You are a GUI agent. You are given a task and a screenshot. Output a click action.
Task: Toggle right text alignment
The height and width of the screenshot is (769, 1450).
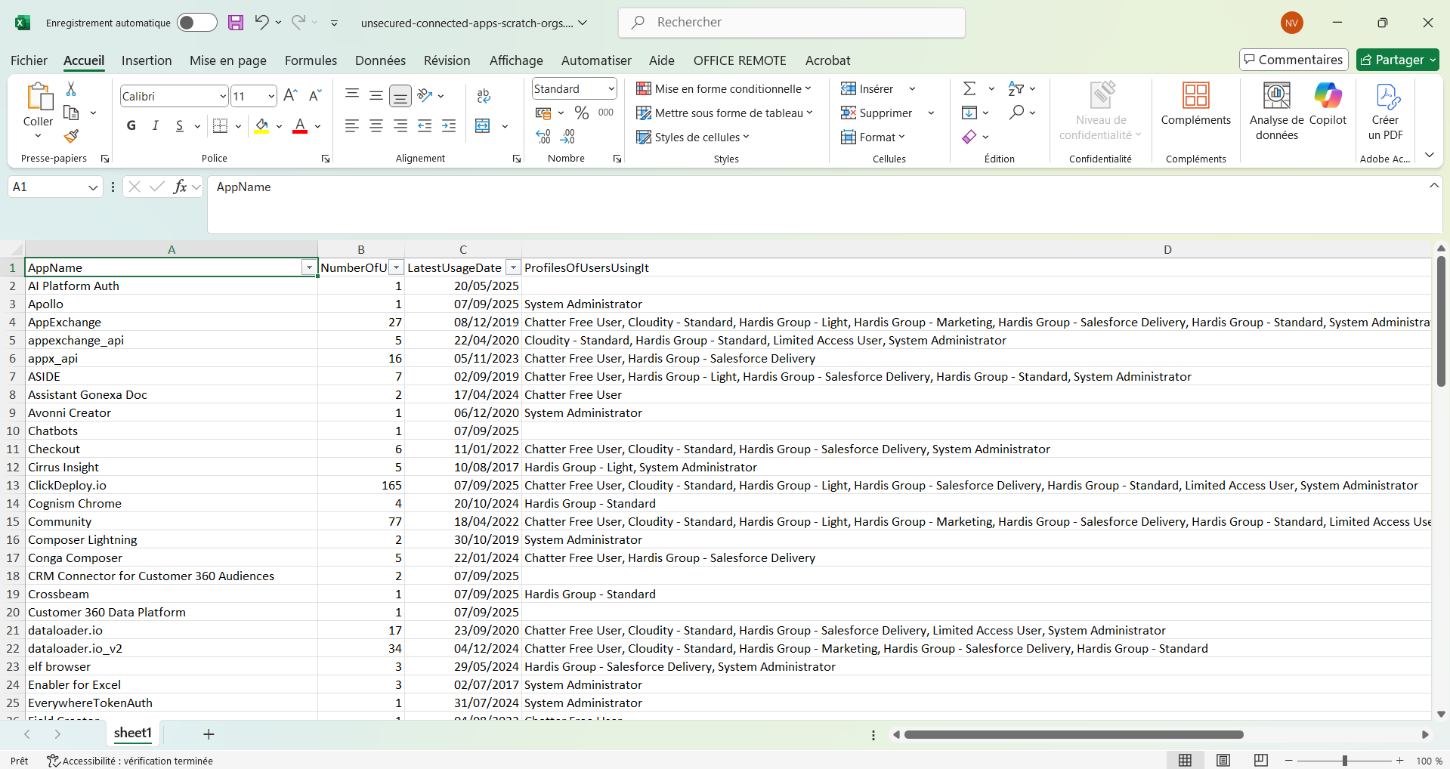pyautogui.click(x=400, y=125)
